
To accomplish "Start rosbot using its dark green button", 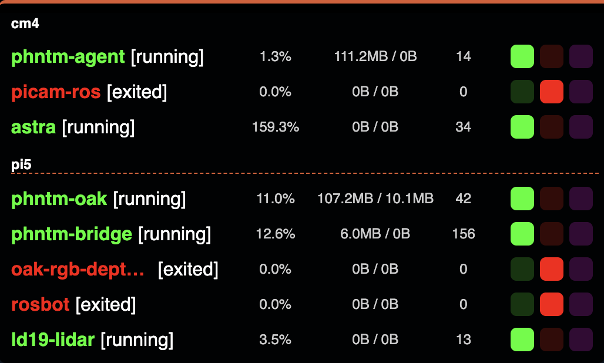I will 522,304.
